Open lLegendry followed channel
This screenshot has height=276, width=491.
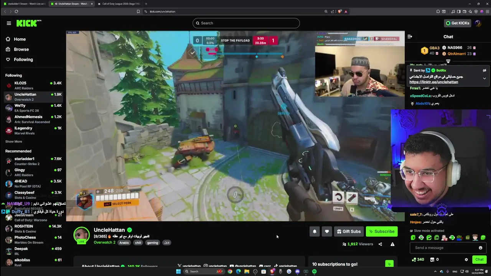[33, 130]
